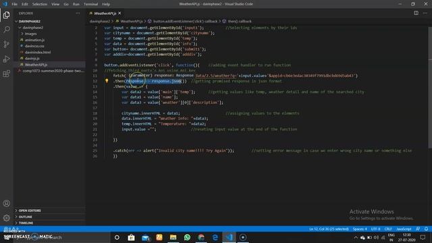
Task: Change JavaScript language mode in status bar
Action: point(404,229)
